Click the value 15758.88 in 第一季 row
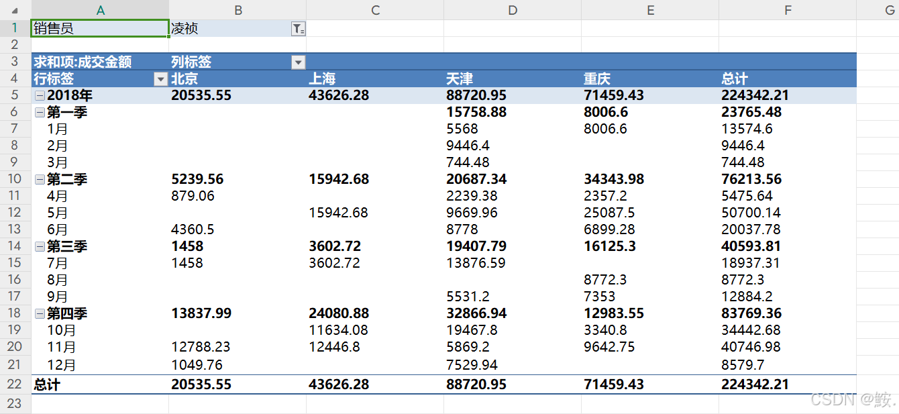This screenshot has width=899, height=414. pyautogui.click(x=476, y=113)
